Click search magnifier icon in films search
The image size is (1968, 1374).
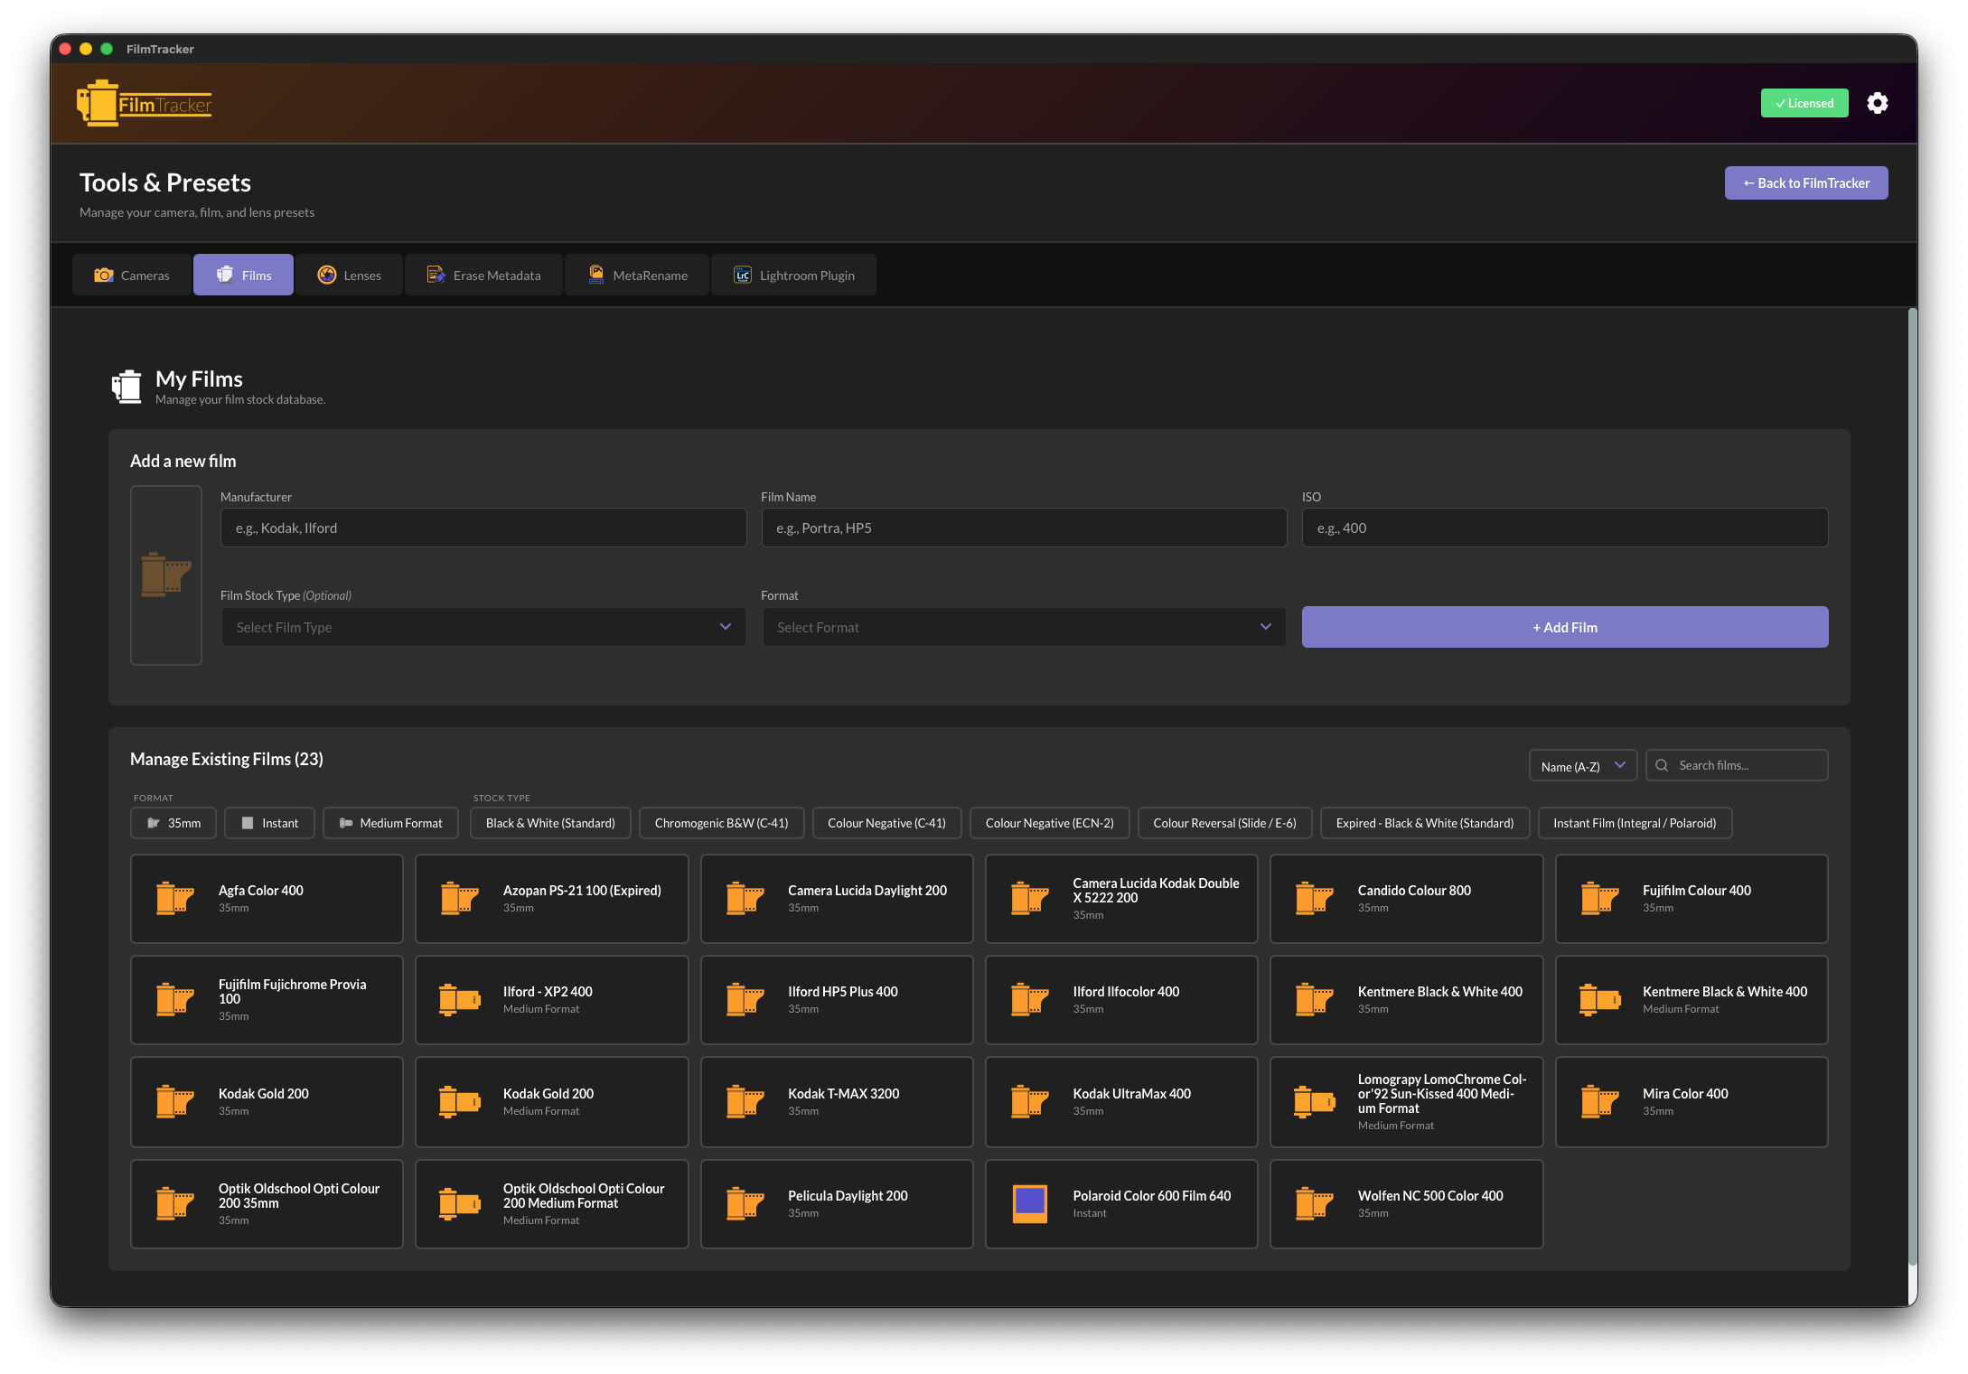pyautogui.click(x=1662, y=765)
